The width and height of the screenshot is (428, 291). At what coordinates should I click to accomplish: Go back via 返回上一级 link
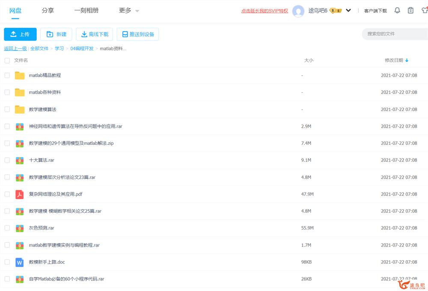[x=15, y=49]
